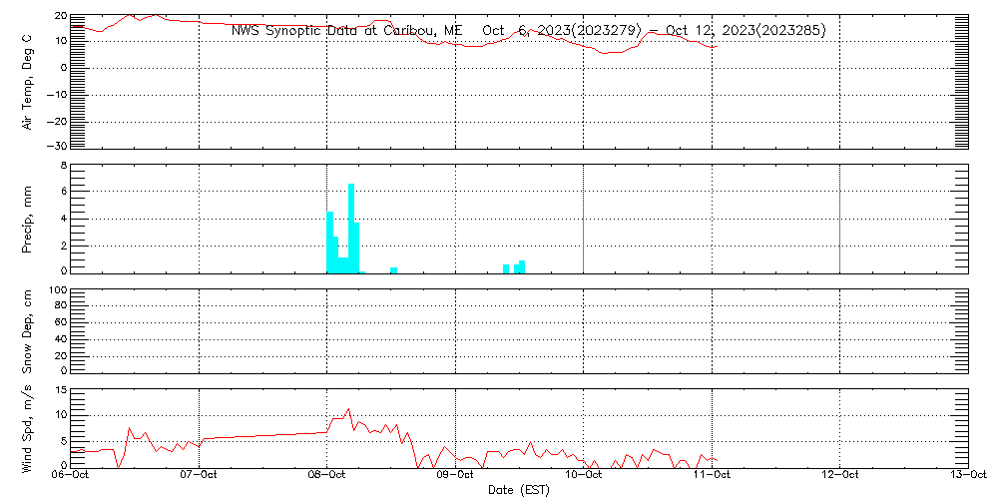The image size is (998, 499).
Task: Click the 'Air Temp, Deg C' axis label
Action: [x=27, y=81]
